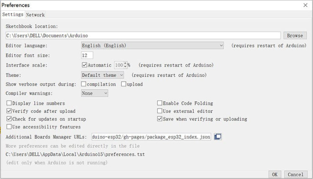Viewport: 313px width, 179px height.
Task: Enable verbose output during compilation
Action: point(84,84)
